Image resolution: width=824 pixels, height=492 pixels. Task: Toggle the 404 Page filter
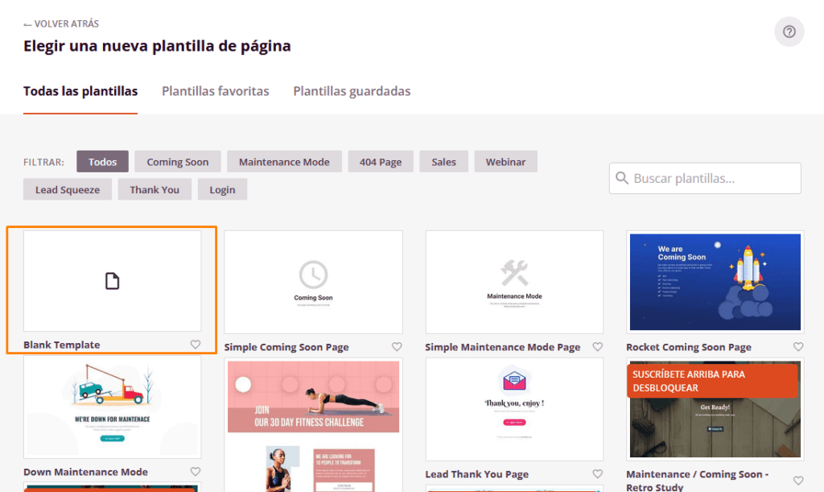pos(380,161)
